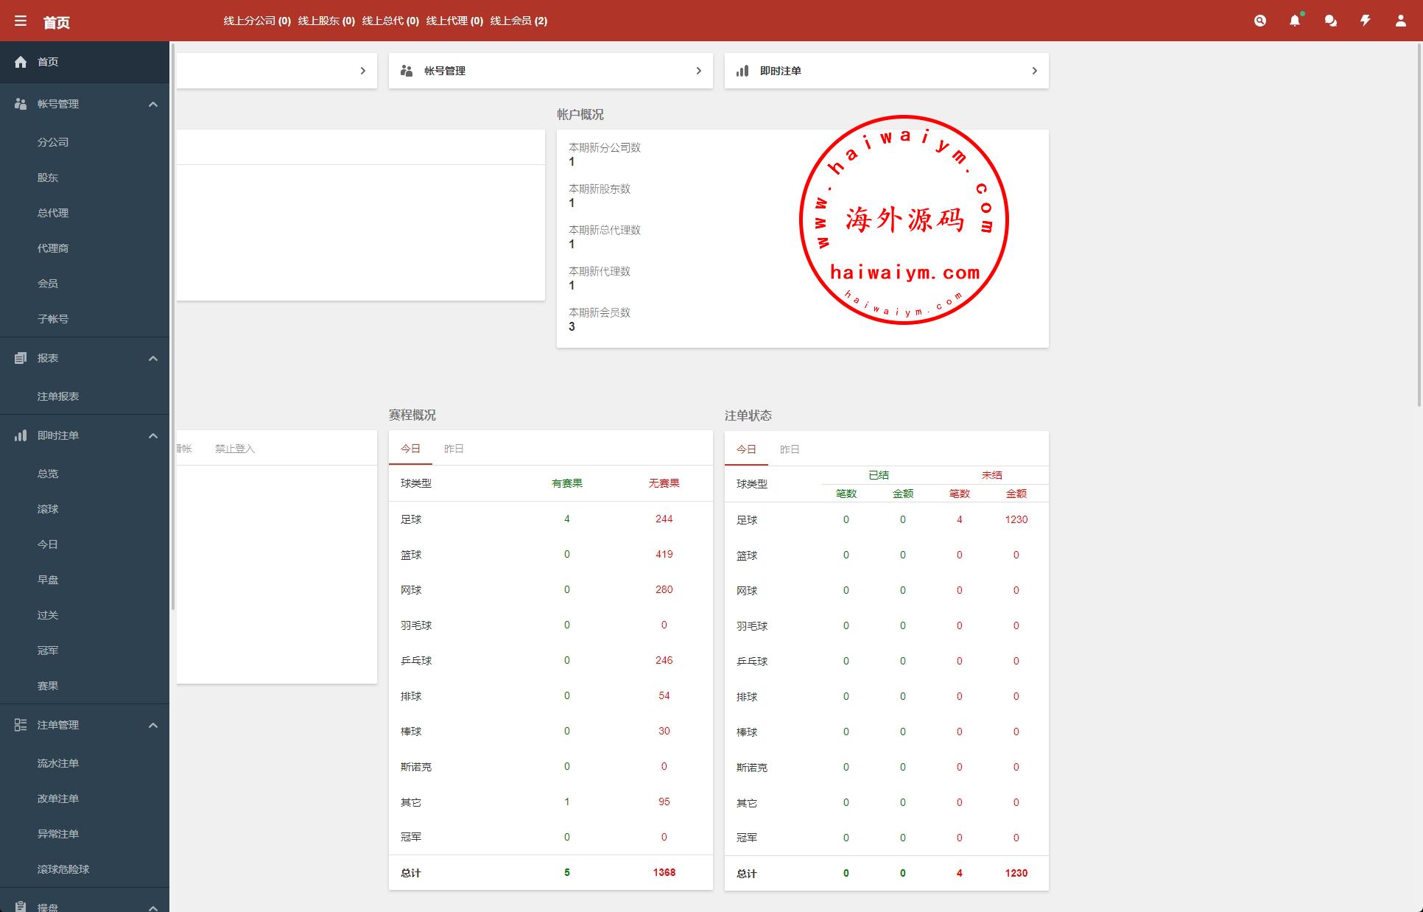Open the user profile icon
Image resolution: width=1423 pixels, height=912 pixels.
pyautogui.click(x=1400, y=21)
